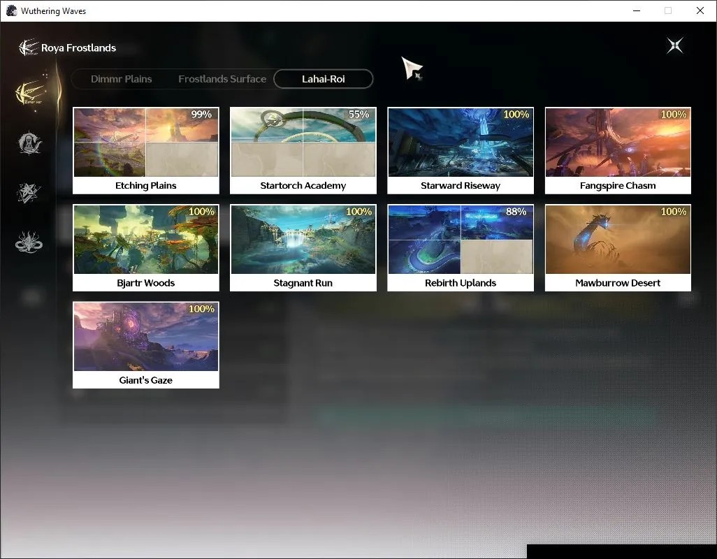Switch to the Dimmr Plains tab
The width and height of the screenshot is (717, 559).
tap(121, 79)
